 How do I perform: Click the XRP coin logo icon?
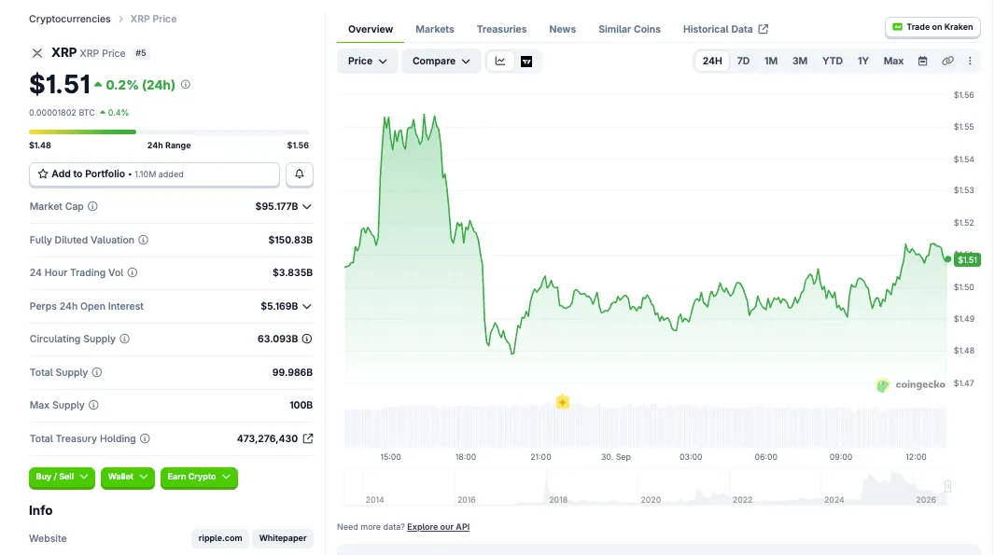point(36,53)
